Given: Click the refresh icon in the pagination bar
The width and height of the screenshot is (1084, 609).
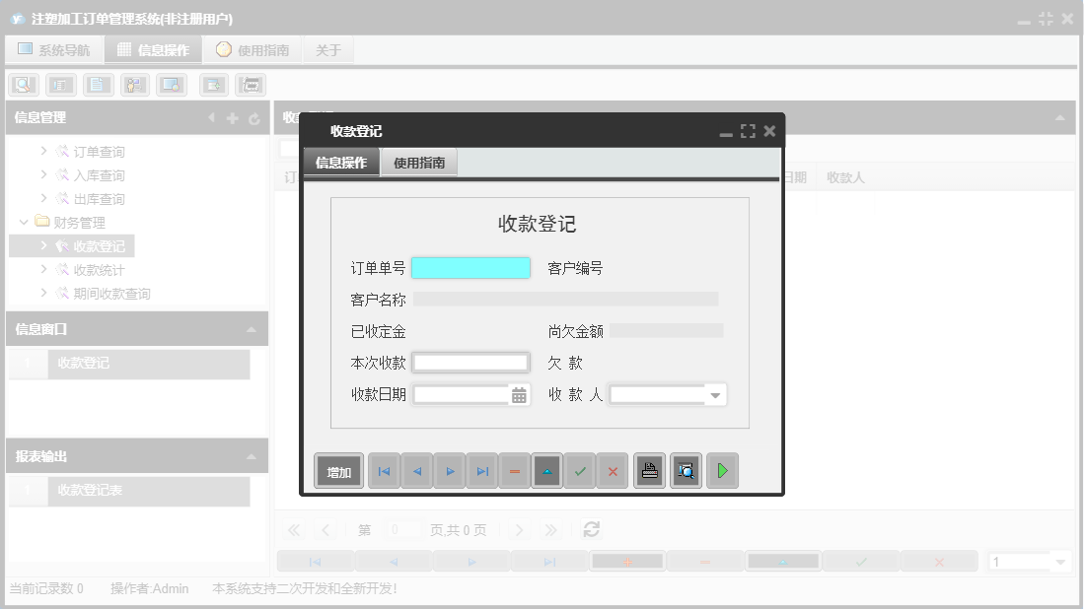Looking at the screenshot, I should coord(591,529).
